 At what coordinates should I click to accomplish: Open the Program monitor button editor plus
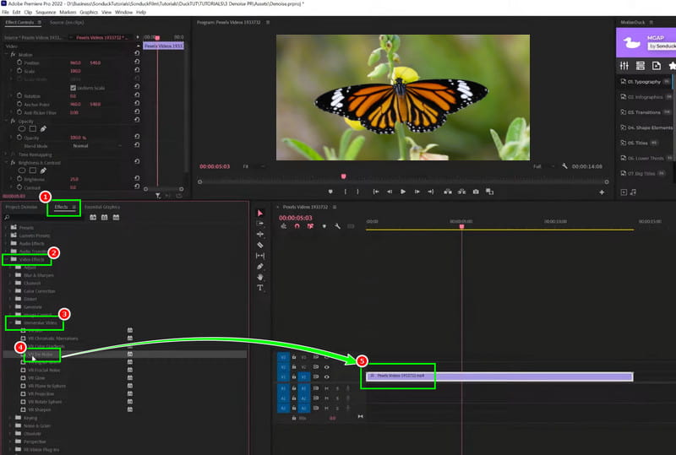point(602,192)
